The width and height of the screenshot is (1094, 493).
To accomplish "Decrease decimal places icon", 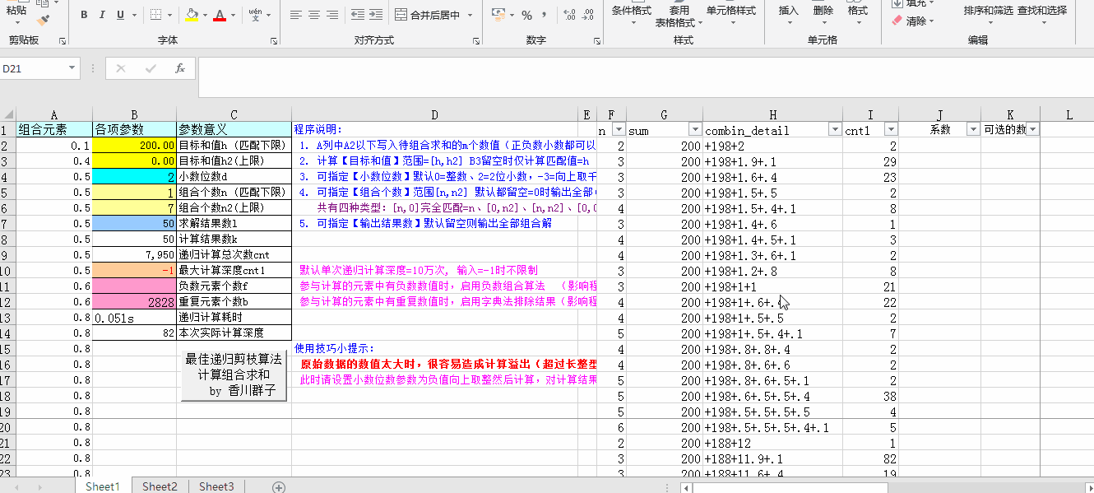I will pyautogui.click(x=588, y=15).
